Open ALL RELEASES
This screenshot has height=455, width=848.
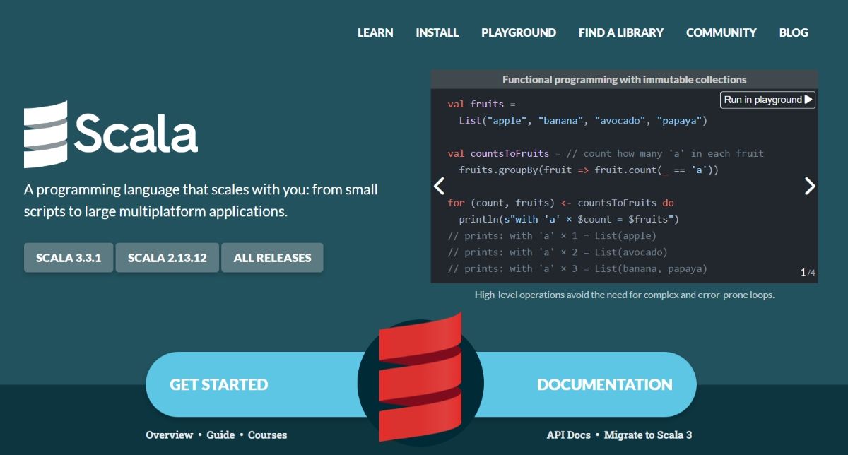(272, 257)
